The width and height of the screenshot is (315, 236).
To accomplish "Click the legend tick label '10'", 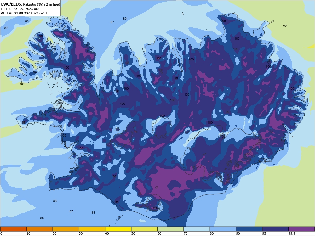I will tap(28, 233).
